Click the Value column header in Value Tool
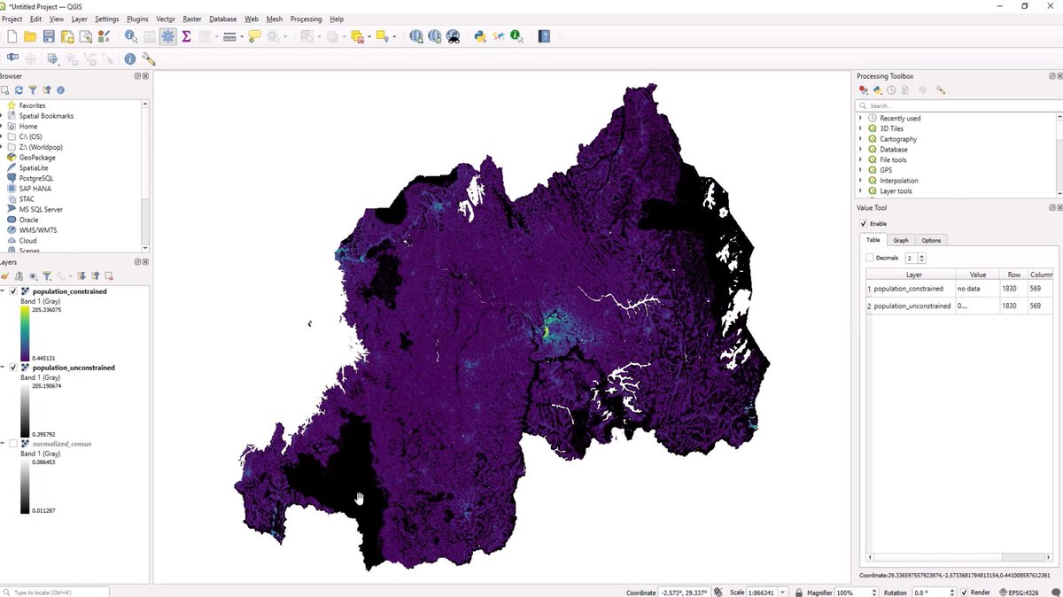This screenshot has height=597, width=1063. (977, 275)
